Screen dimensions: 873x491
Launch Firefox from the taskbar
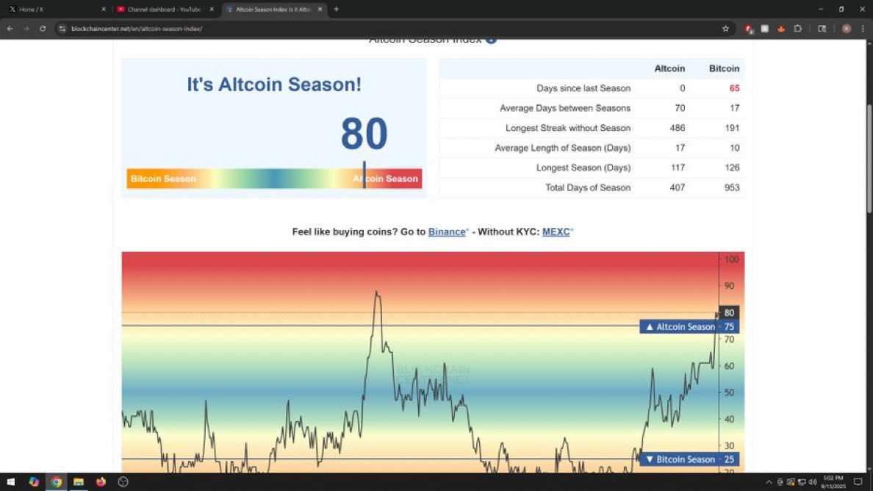(101, 481)
